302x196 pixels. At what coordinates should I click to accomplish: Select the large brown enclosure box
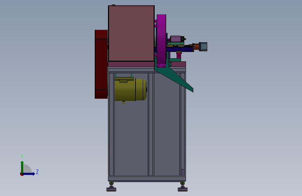point(131,33)
